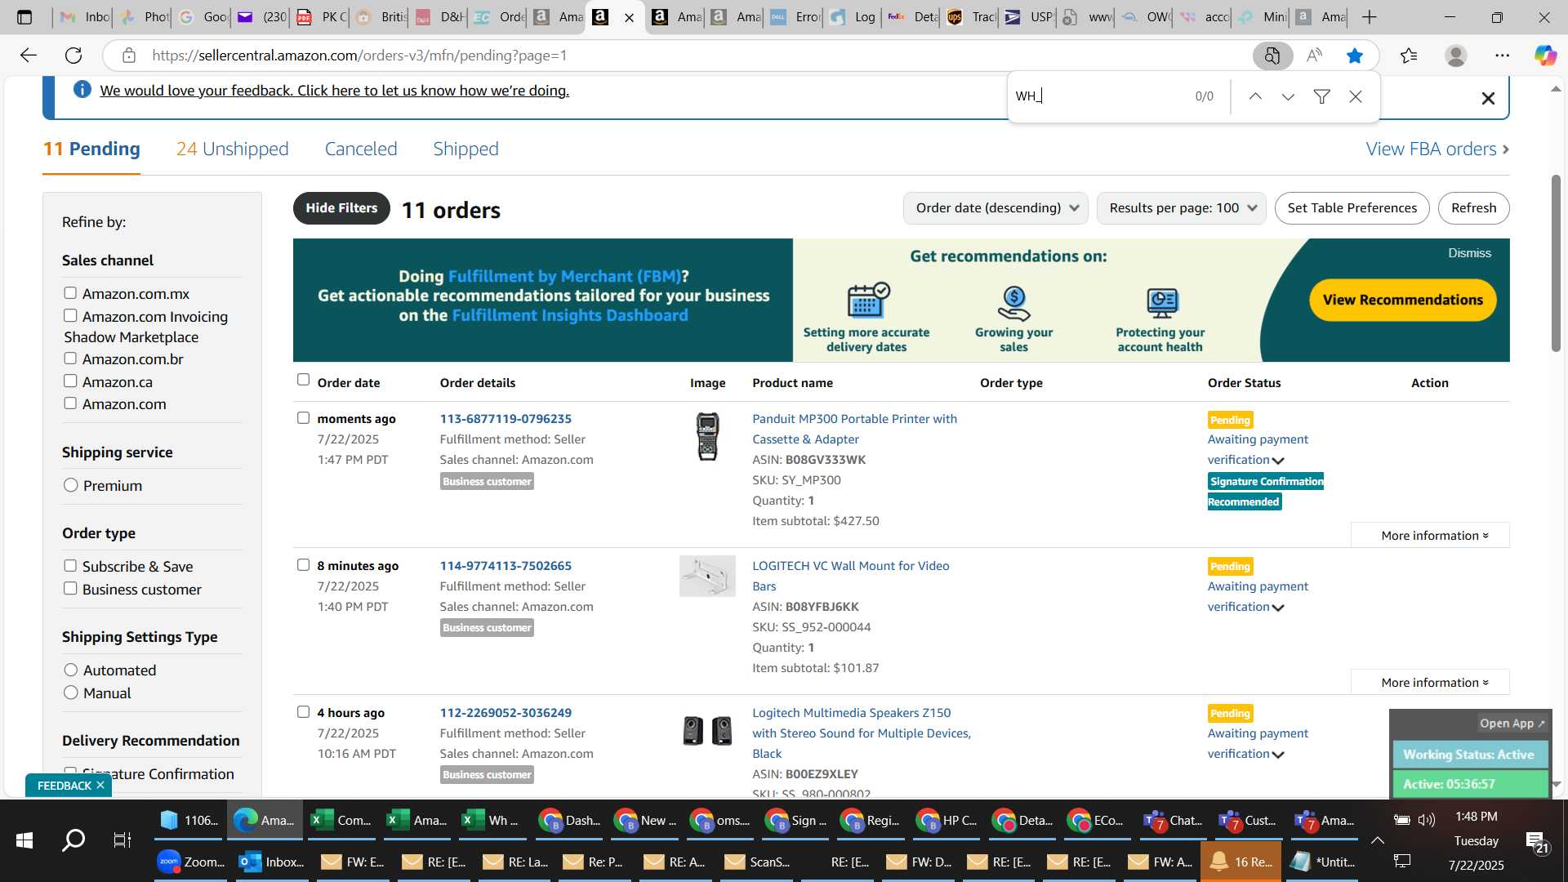Switch to Zoom app in taskbar
The image size is (1568, 882).
pyautogui.click(x=191, y=862)
